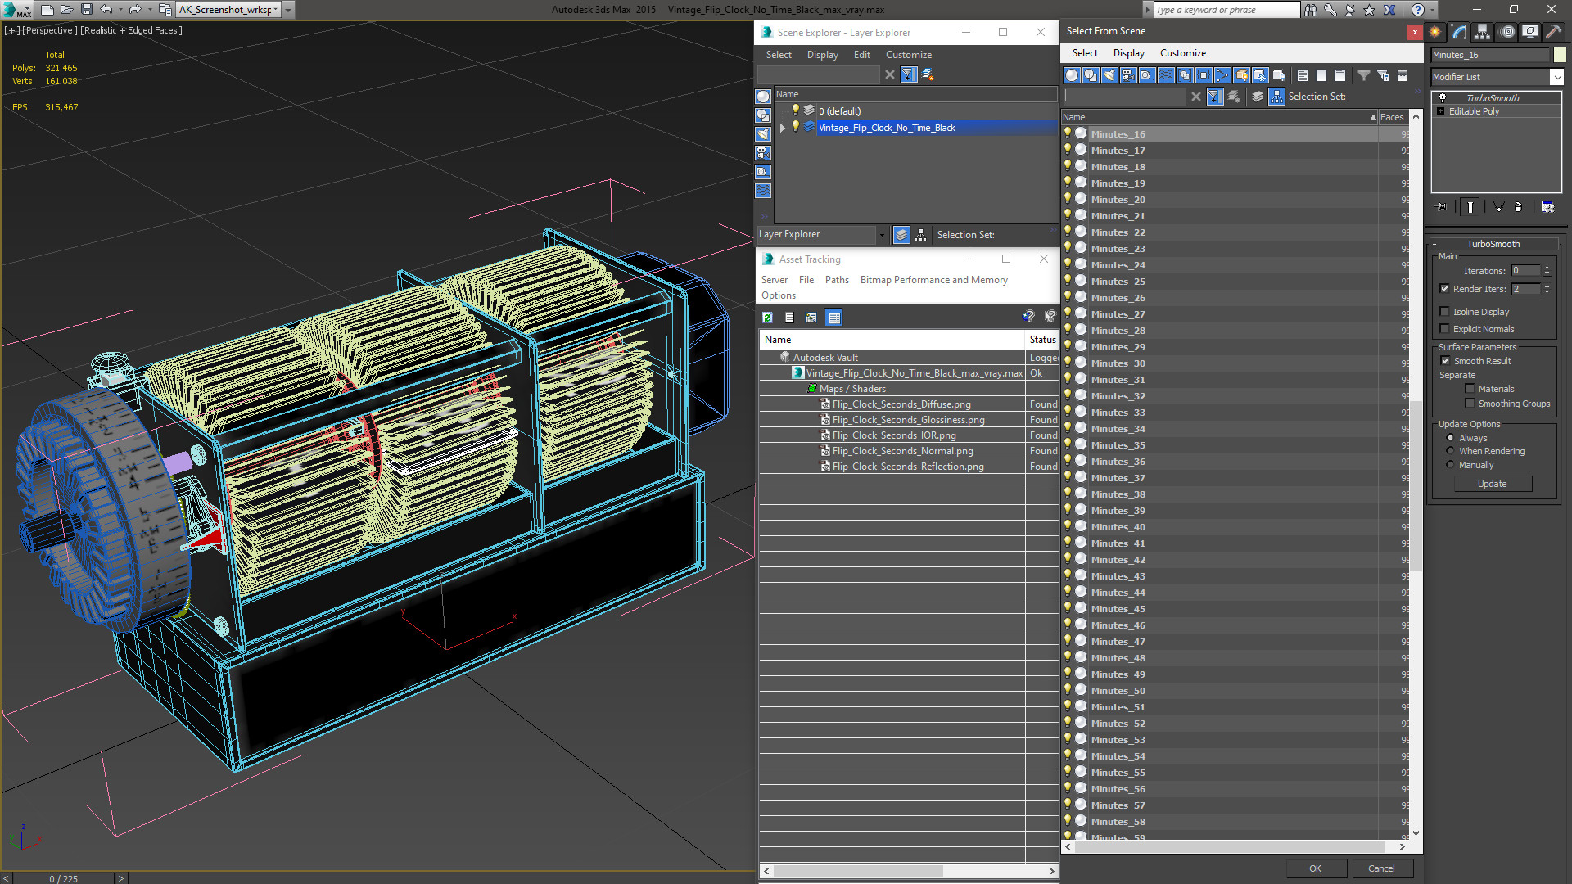
Task: Open Display menu in Select From Scene
Action: tap(1128, 53)
